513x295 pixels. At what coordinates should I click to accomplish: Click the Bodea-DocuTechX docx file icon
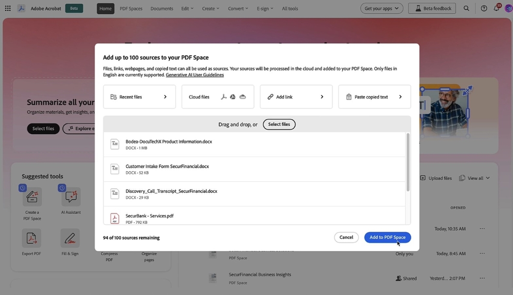115,144
